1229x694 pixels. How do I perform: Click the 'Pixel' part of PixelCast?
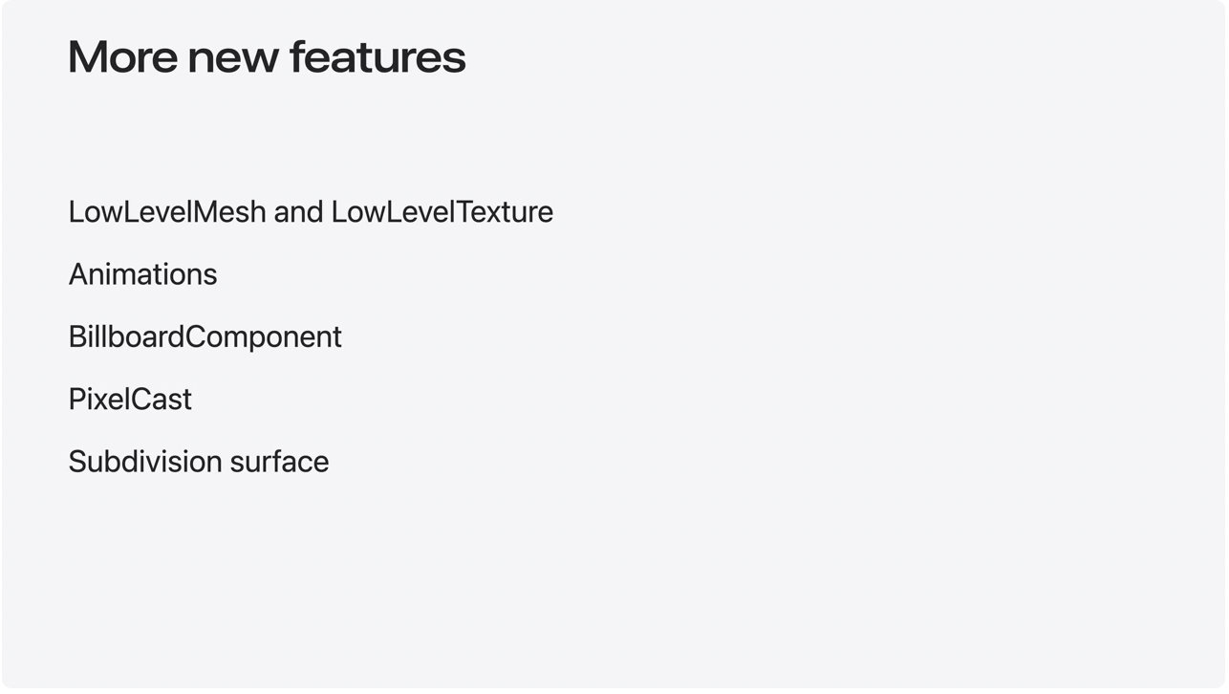[x=98, y=399]
